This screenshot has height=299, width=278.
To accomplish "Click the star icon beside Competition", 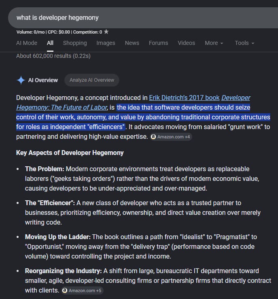I will coord(106,32).
